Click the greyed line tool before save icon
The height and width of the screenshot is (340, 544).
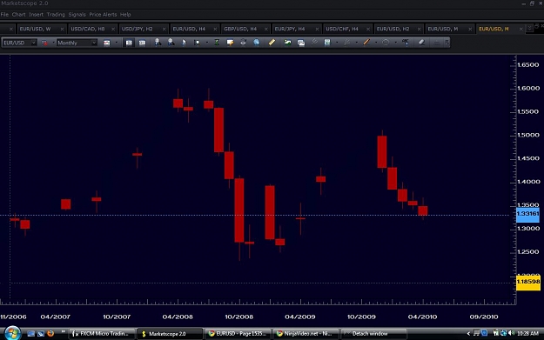tap(314, 43)
